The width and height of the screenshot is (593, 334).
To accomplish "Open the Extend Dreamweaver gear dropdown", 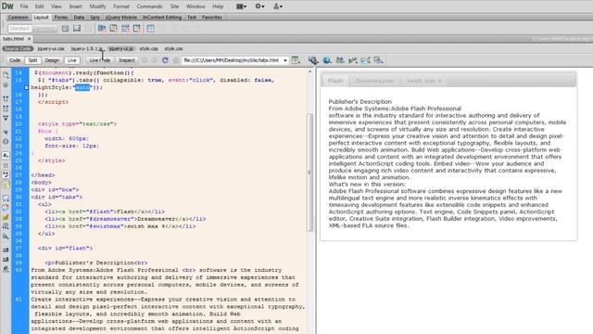I will coord(259,6).
